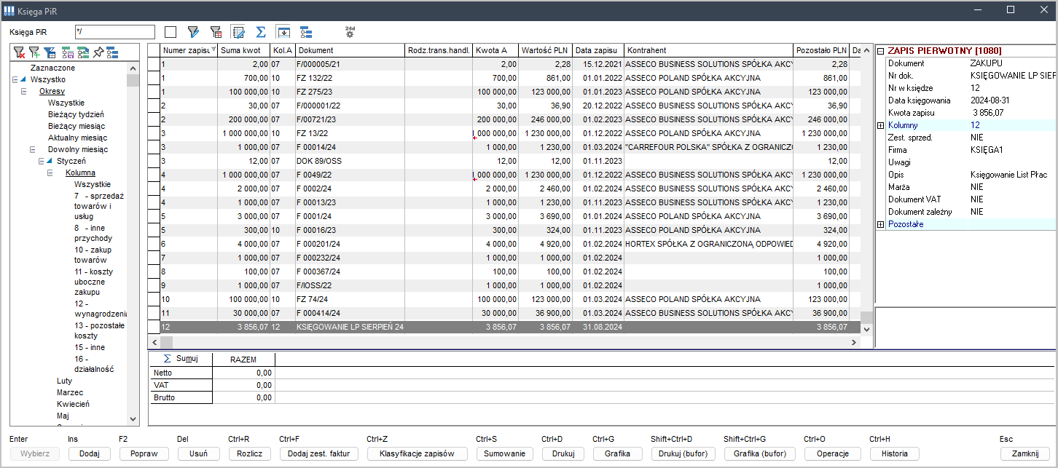Viewport: 1058px width, 468px height.
Task: Click the sort indicator on Numer zapisu column
Action: click(213, 50)
